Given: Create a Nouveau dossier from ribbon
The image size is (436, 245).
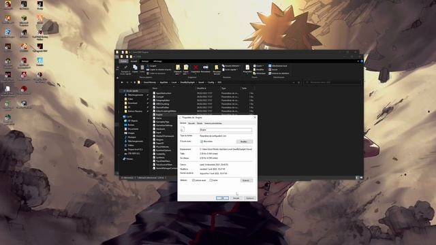Looking at the screenshot, I should (x=217, y=69).
